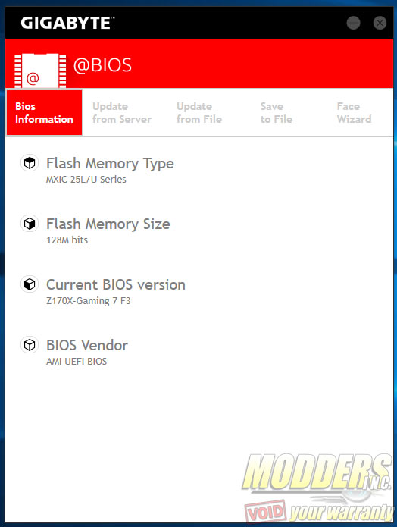Close the @BIOS window
This screenshot has width=397, height=527.
point(380,23)
